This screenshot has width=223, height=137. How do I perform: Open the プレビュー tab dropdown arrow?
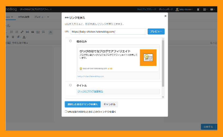tap(48, 17)
